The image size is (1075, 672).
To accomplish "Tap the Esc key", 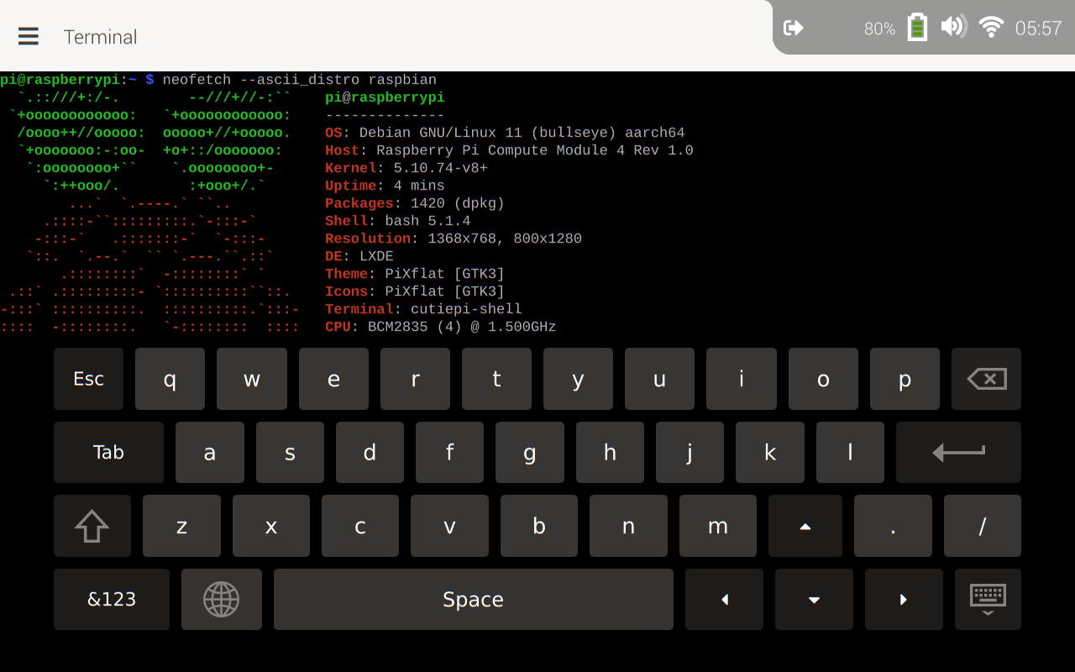I will [88, 379].
